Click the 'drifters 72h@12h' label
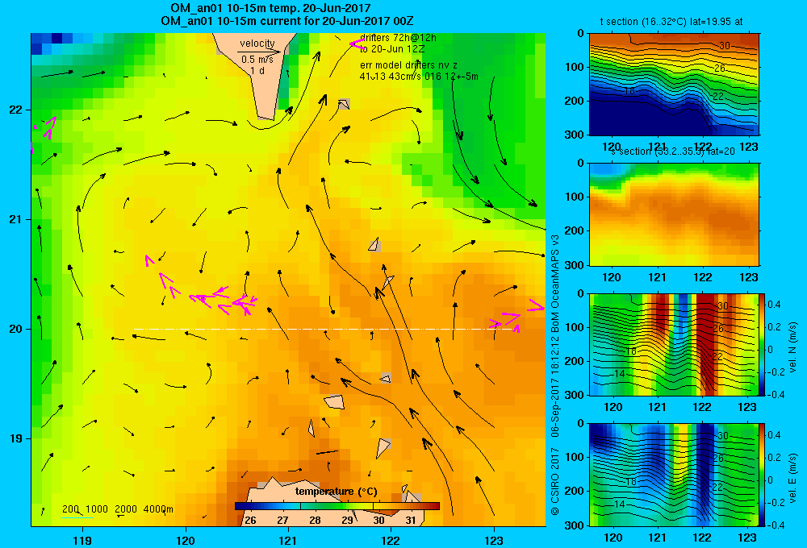Viewport: 807px width, 548px height. [399, 38]
